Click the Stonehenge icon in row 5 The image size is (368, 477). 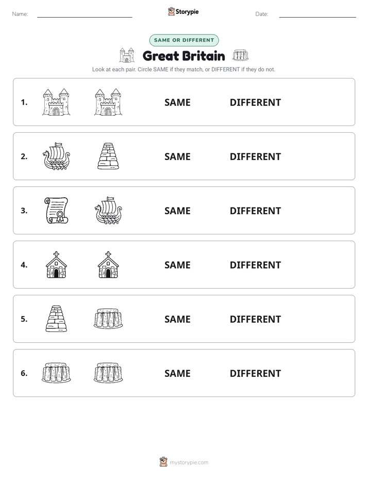click(x=108, y=319)
